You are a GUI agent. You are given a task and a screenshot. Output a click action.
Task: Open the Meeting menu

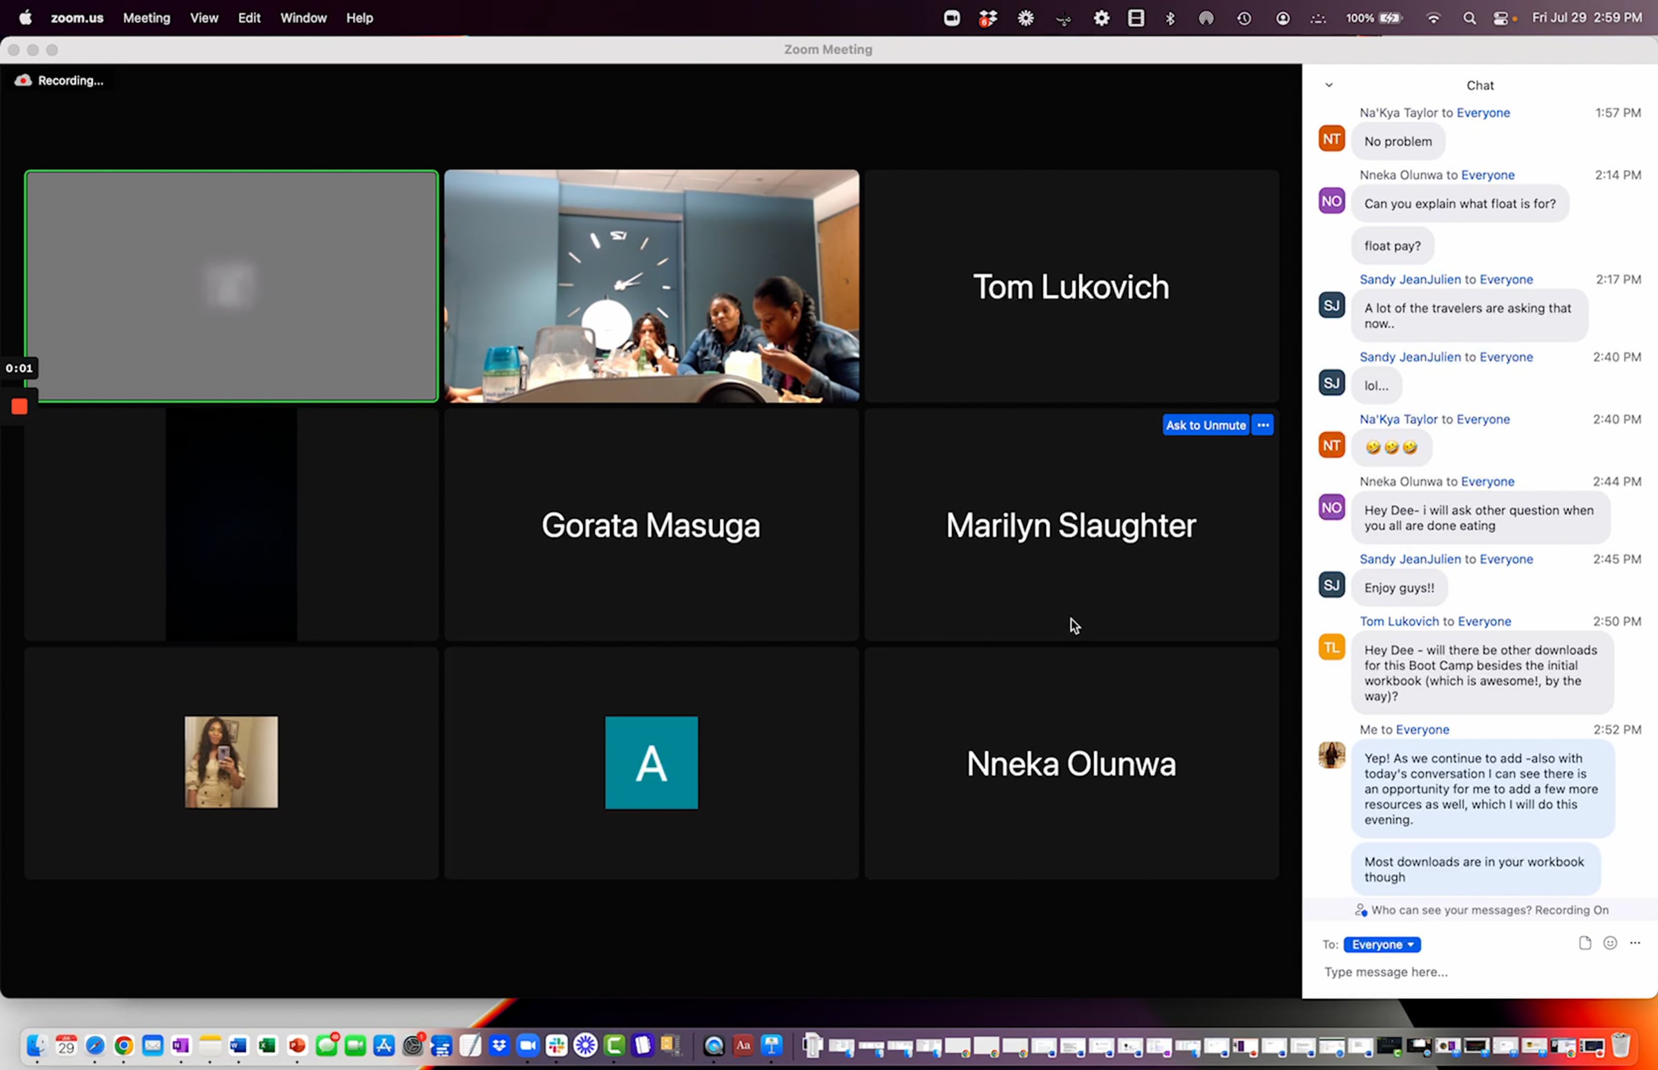(146, 18)
